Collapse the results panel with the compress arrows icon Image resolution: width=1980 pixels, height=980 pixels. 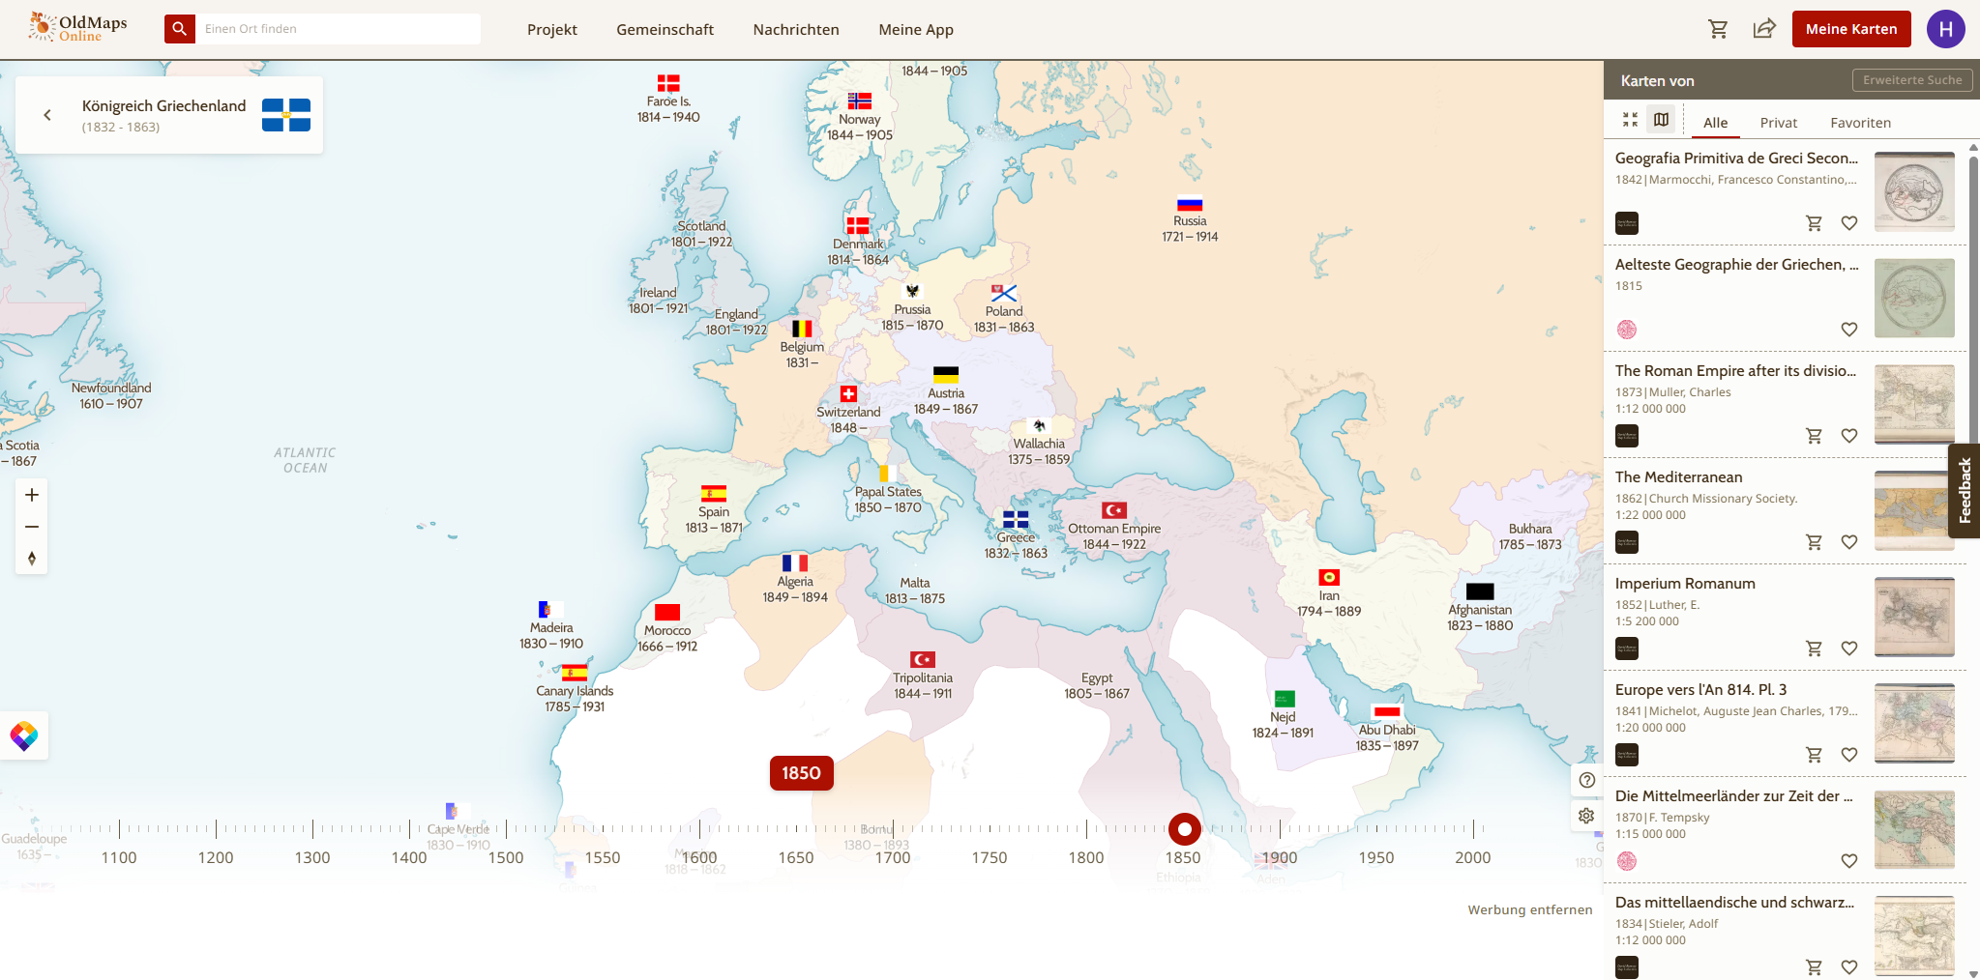point(1629,119)
